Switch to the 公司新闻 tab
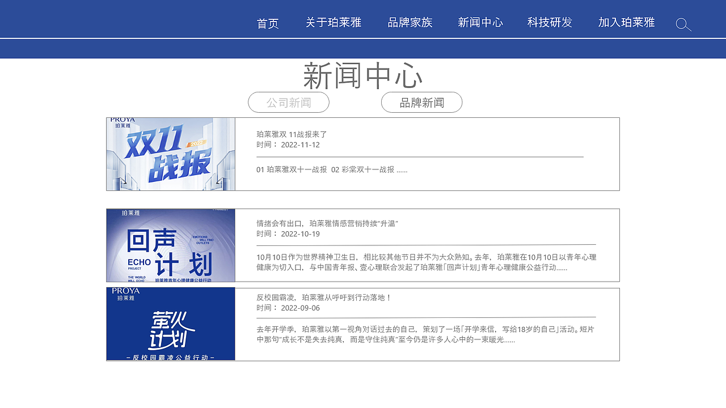Viewport: 726px width, 408px height. coord(289,102)
